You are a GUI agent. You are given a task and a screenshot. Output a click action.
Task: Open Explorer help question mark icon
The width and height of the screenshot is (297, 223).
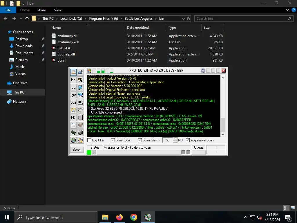tap(294, 10)
